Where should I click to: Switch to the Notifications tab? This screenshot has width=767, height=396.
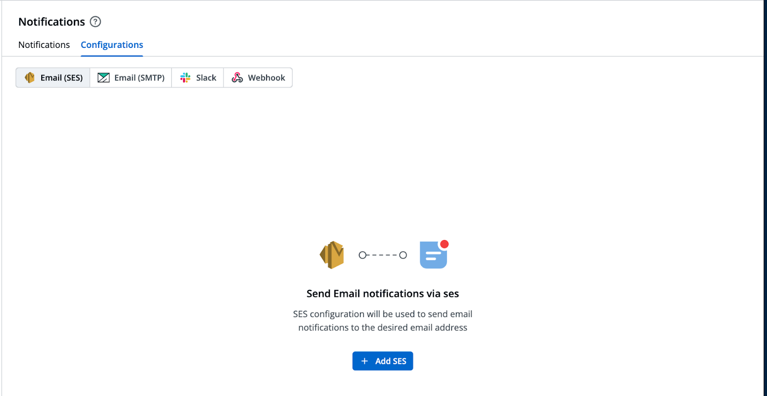pos(44,45)
